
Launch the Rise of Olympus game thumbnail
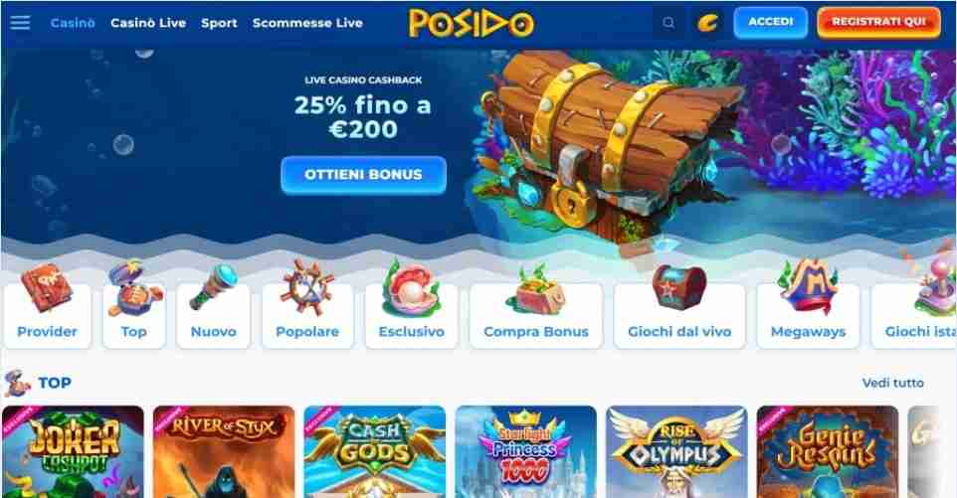tap(676, 451)
